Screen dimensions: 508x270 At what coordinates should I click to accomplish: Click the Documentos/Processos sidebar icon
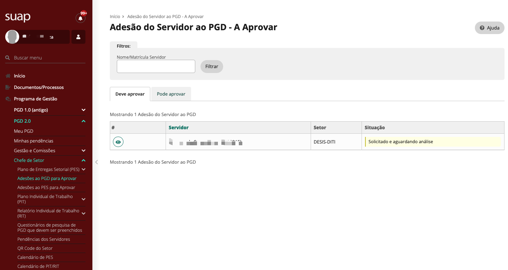pos(8,87)
